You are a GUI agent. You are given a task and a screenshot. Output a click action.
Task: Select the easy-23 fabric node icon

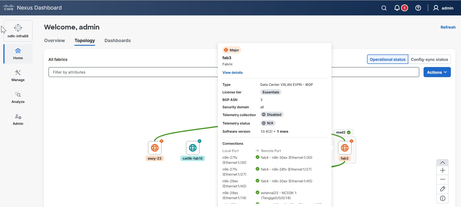click(x=155, y=148)
